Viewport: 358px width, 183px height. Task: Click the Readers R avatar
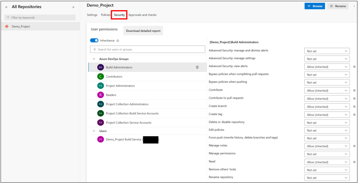101,95
